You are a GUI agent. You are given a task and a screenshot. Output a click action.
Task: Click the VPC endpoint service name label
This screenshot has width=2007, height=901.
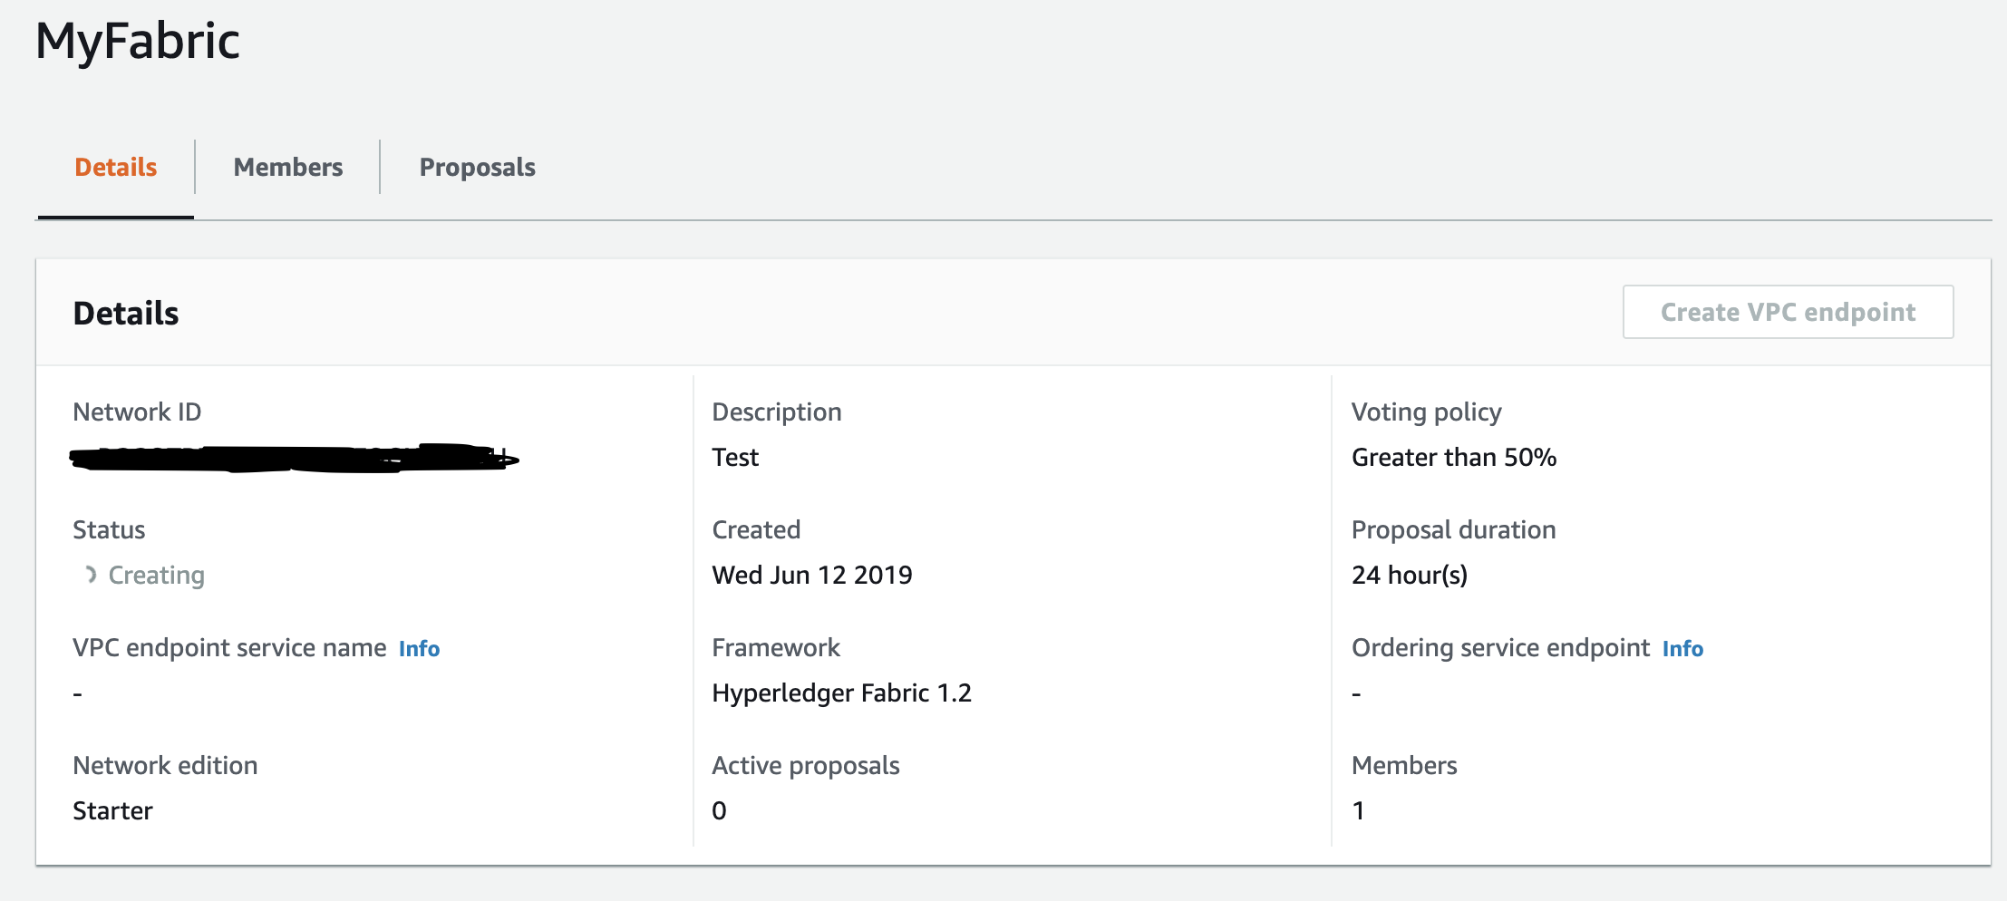click(x=229, y=648)
